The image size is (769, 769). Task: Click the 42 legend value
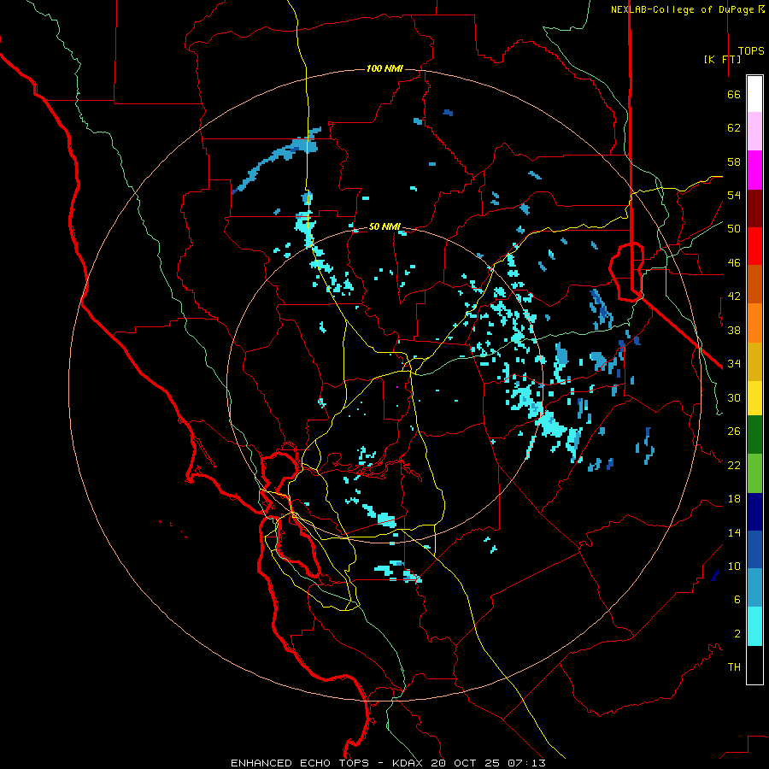pos(734,296)
